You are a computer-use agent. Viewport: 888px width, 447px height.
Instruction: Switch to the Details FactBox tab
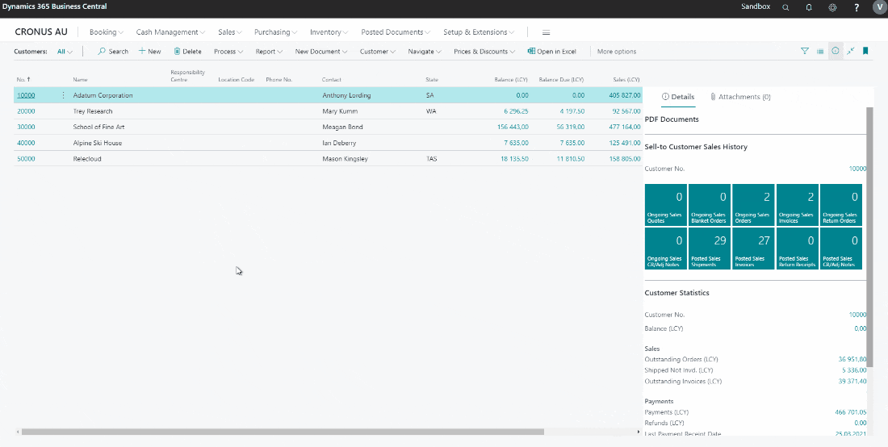click(x=678, y=97)
